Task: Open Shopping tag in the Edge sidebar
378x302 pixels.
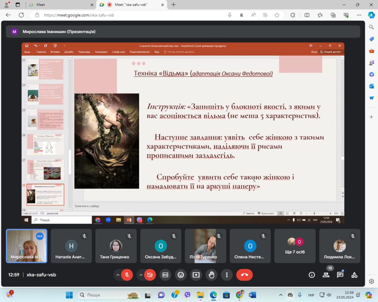Action: 371,39
